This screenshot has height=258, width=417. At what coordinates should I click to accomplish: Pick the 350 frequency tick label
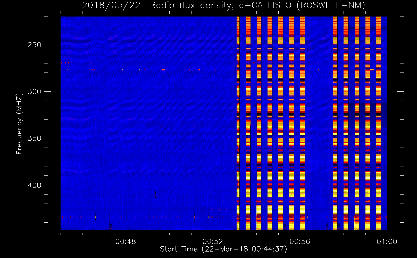(x=35, y=138)
